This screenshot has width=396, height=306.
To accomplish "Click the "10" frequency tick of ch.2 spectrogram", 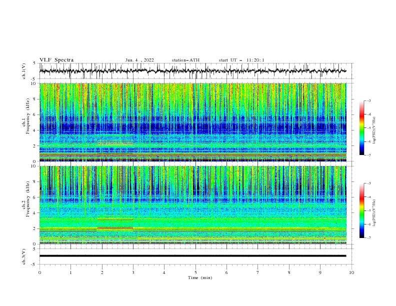I will tap(33, 166).
